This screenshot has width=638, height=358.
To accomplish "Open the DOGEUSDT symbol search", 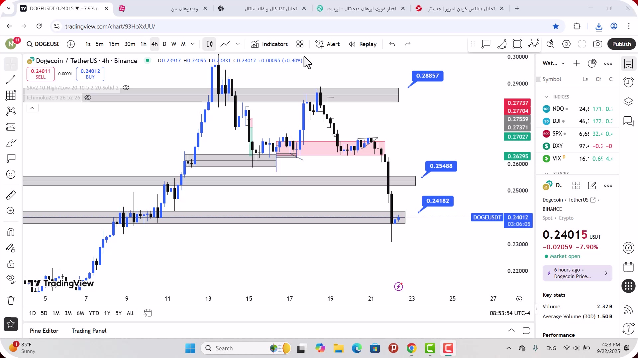I will click(x=43, y=44).
